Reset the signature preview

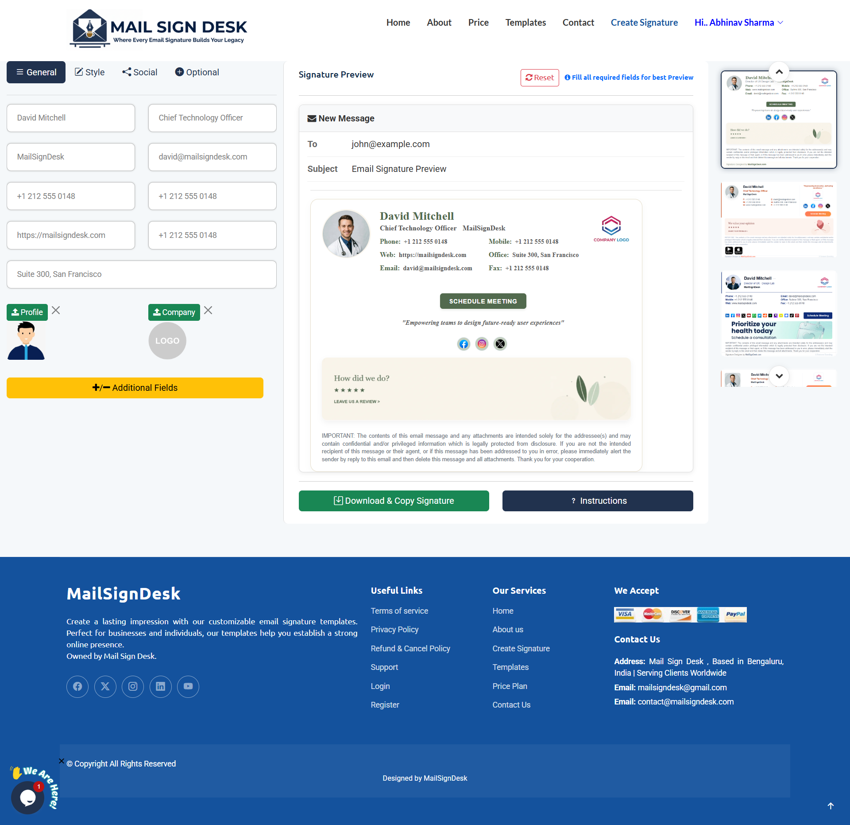[540, 78]
